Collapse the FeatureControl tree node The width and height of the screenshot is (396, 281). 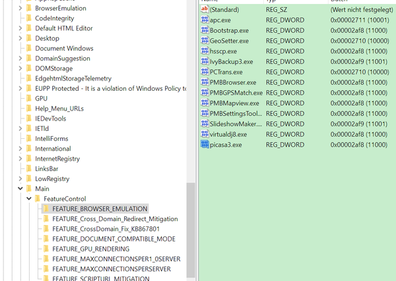pos(28,199)
